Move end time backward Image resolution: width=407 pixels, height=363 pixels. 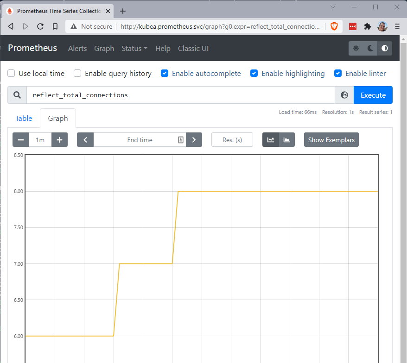85,140
